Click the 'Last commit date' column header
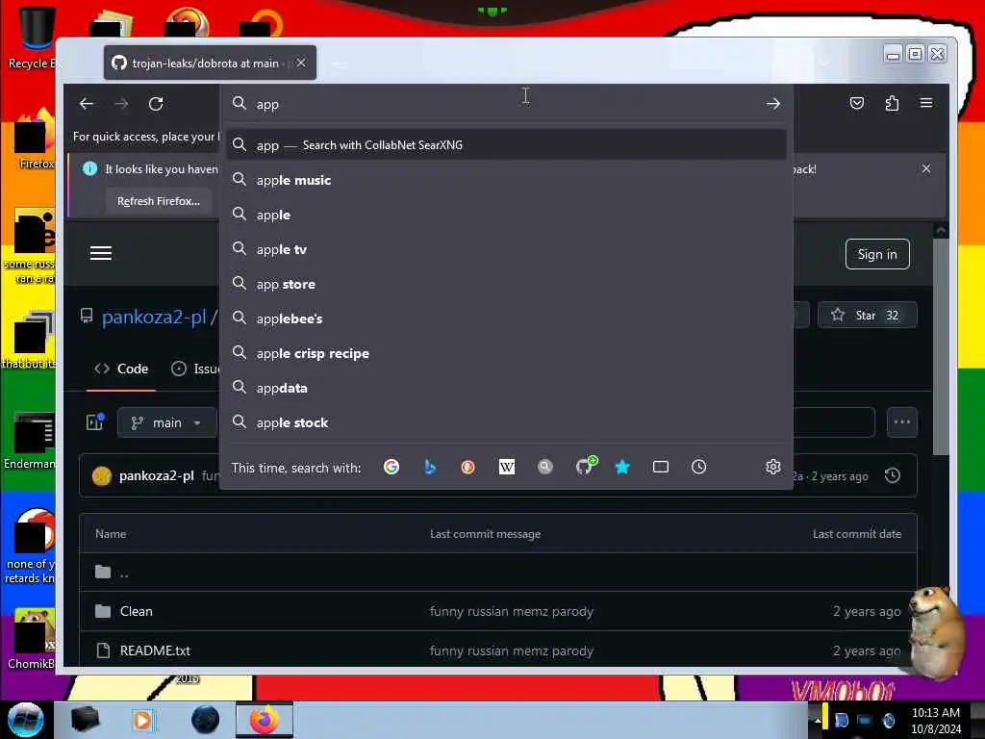Screen dimensions: 985x739 tap(857, 533)
